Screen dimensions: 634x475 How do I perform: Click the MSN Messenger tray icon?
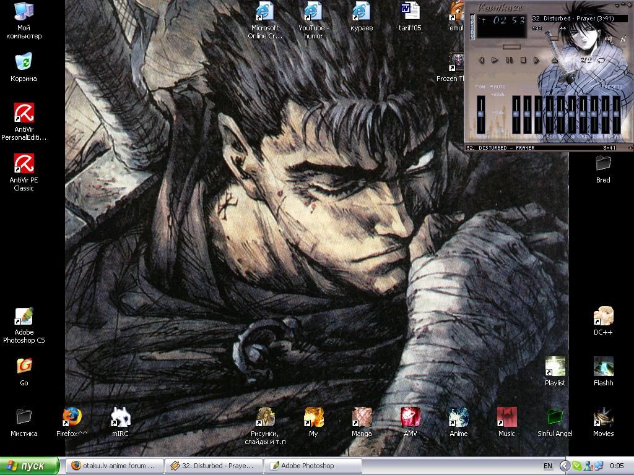click(588, 466)
